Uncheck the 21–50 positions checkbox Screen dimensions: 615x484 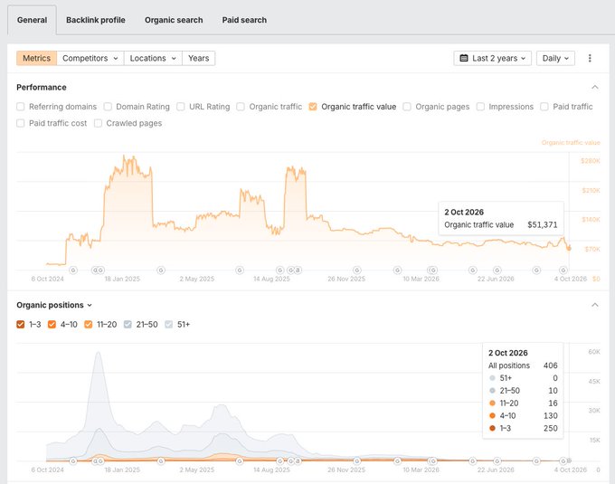[128, 325]
